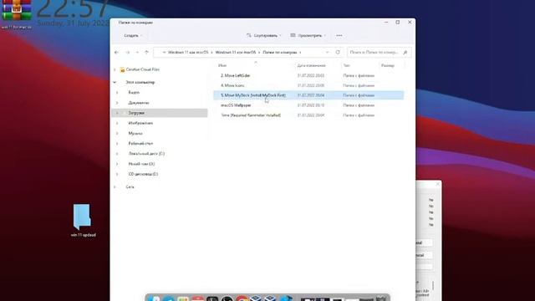Screen dimensions: 535x301
Task: Select Этот компьютер in navigation pane
Action: [x=140, y=82]
